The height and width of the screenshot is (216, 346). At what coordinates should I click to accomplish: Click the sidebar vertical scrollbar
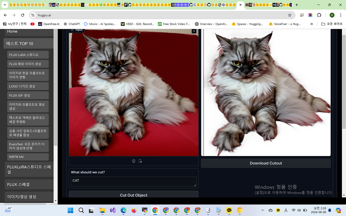[56, 86]
